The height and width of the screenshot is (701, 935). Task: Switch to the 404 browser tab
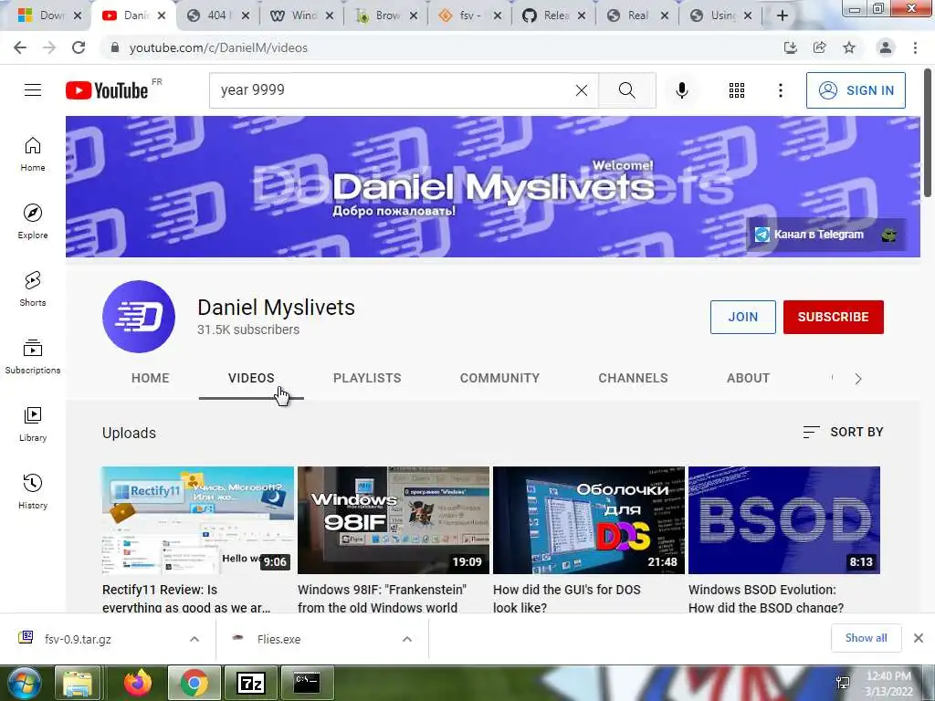tap(215, 16)
